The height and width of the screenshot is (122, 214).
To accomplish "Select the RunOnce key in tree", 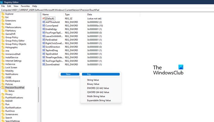I will click(10, 111).
